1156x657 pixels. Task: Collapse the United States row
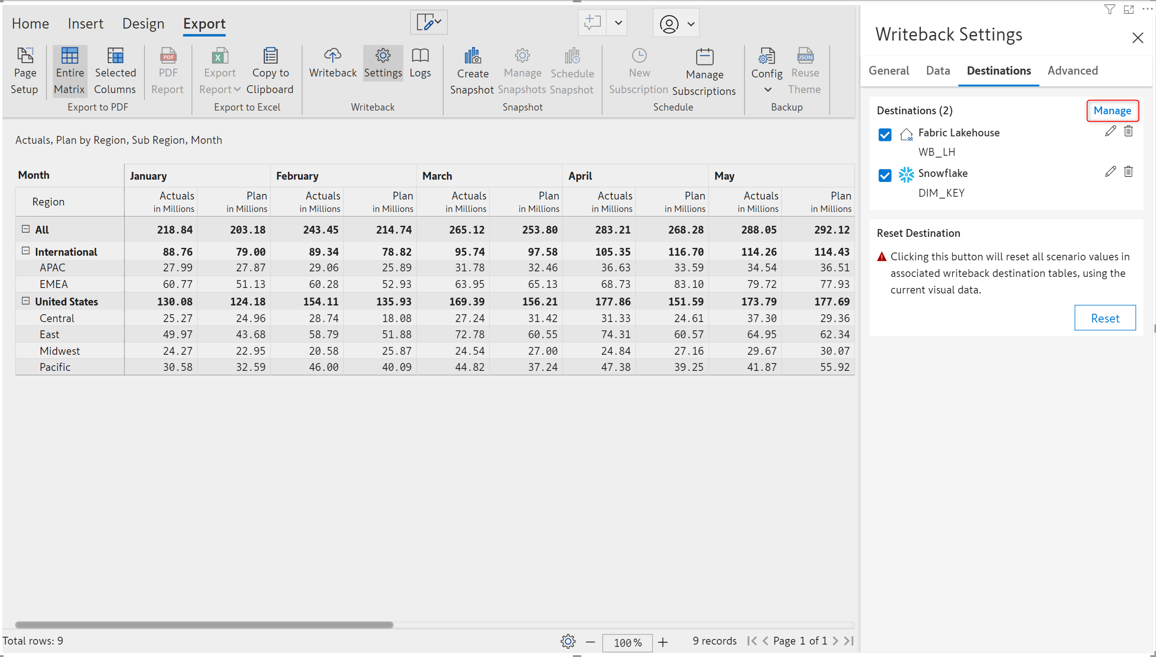[x=26, y=301]
